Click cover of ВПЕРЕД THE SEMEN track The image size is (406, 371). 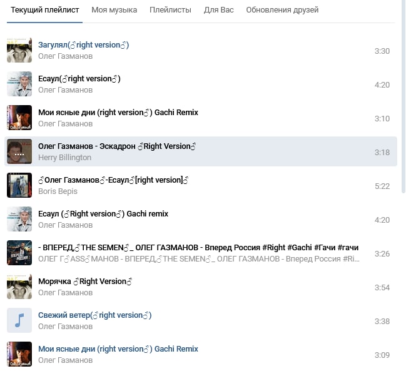point(19,253)
